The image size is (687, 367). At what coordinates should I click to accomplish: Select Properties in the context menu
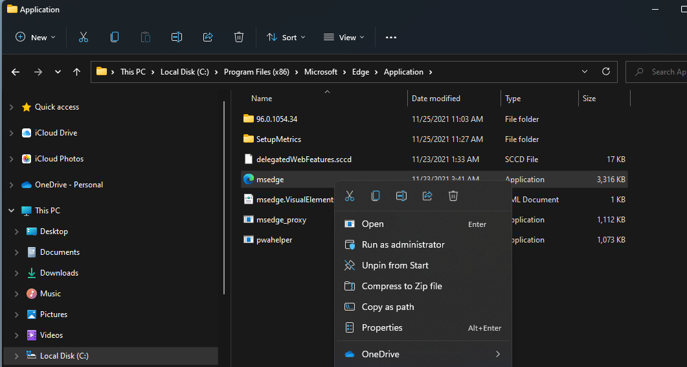pyautogui.click(x=382, y=327)
